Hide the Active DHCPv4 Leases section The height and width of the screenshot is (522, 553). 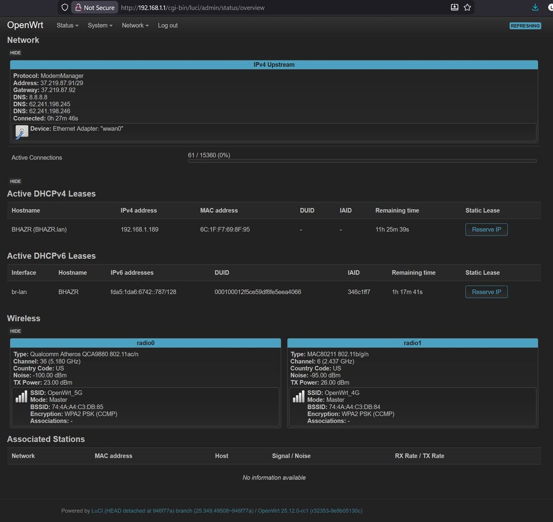click(16, 181)
